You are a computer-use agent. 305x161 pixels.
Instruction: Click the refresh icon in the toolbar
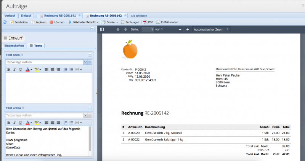click(x=5, y=22)
